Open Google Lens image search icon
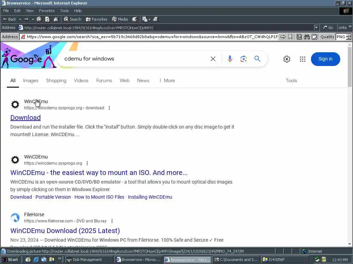The height and width of the screenshot is (264, 353). pos(243,59)
